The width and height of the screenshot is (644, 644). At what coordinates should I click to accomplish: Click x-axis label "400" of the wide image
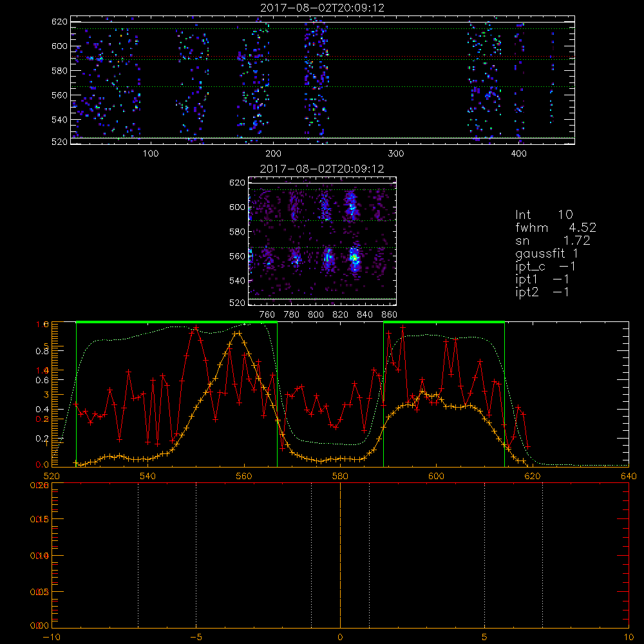tap(518, 154)
